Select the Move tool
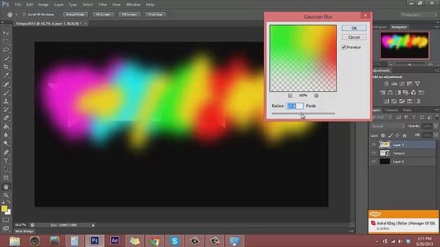The width and height of the screenshot is (440, 247). (x=6, y=33)
